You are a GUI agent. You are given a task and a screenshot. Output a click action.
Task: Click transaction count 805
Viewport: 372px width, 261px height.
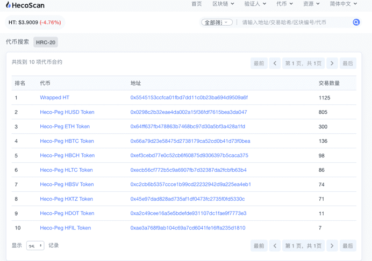(323, 112)
